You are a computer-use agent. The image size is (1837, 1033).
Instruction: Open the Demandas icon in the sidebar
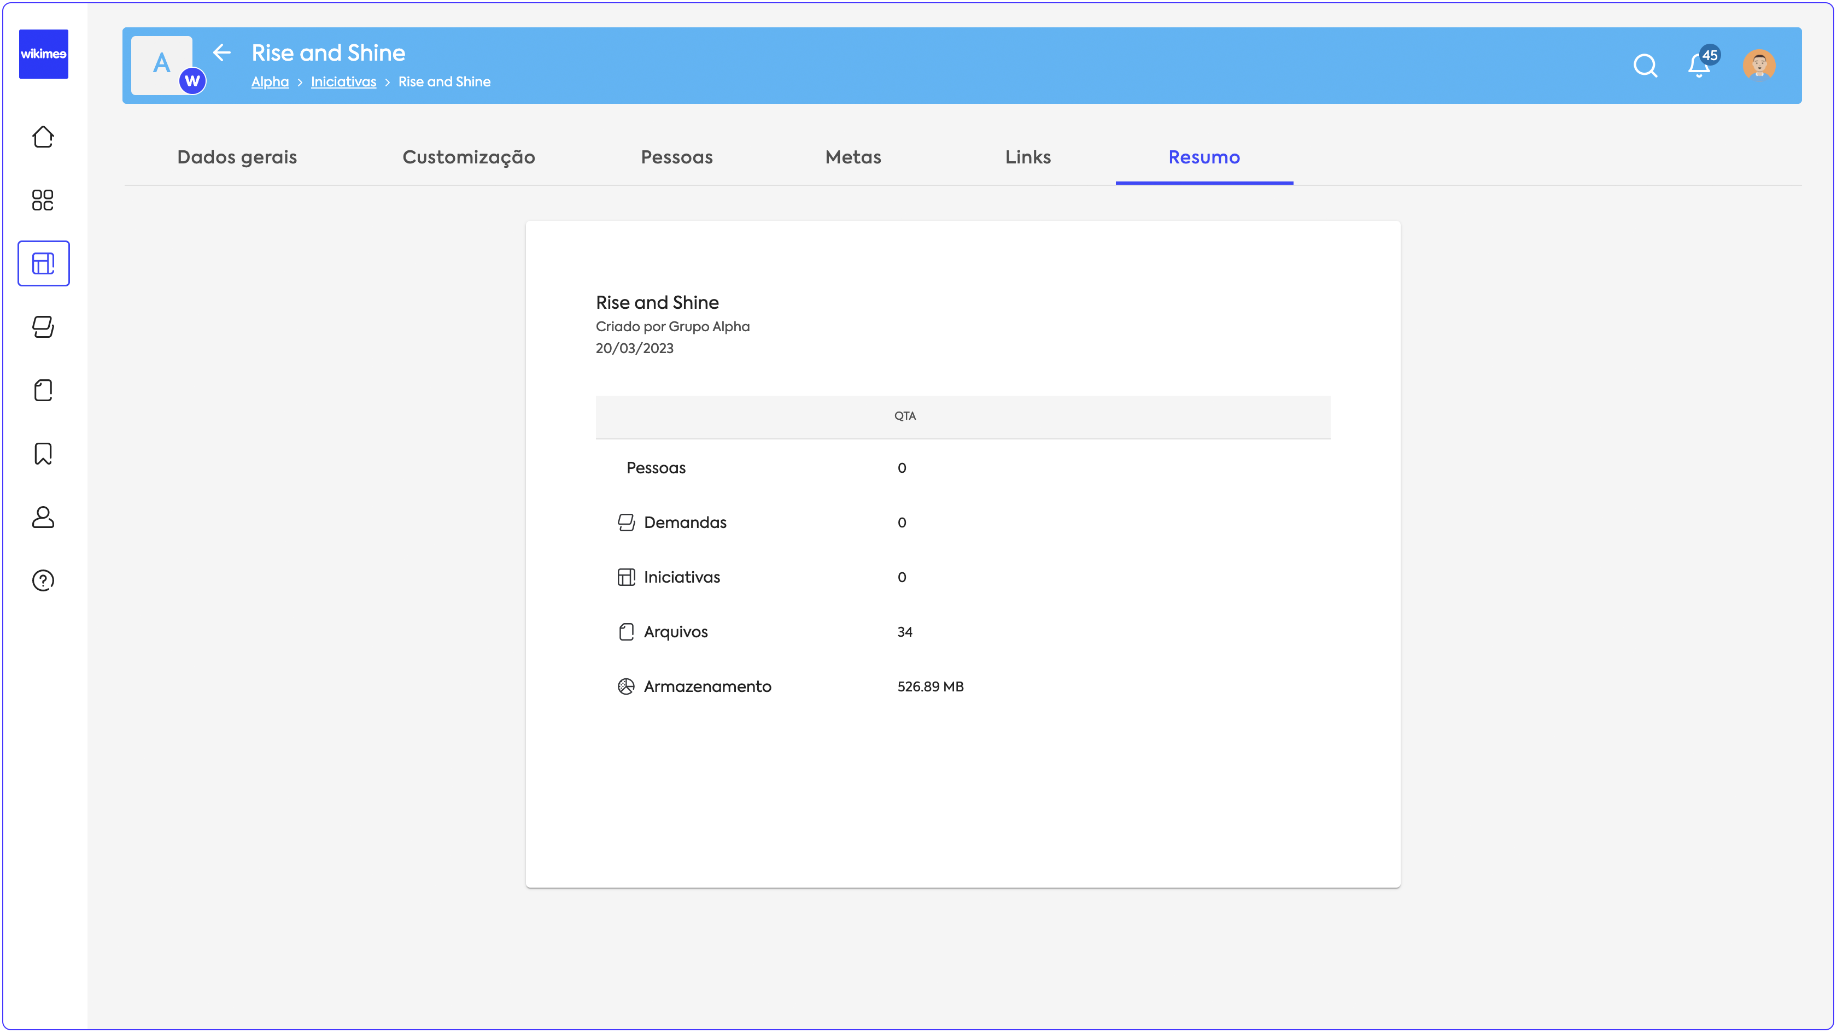[44, 327]
